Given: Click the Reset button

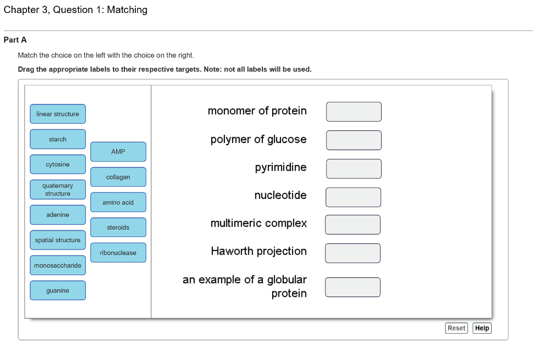Looking at the screenshot, I should [456, 328].
